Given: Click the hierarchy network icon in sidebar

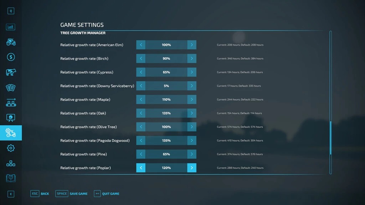Looking at the screenshot, I should tap(11, 163).
